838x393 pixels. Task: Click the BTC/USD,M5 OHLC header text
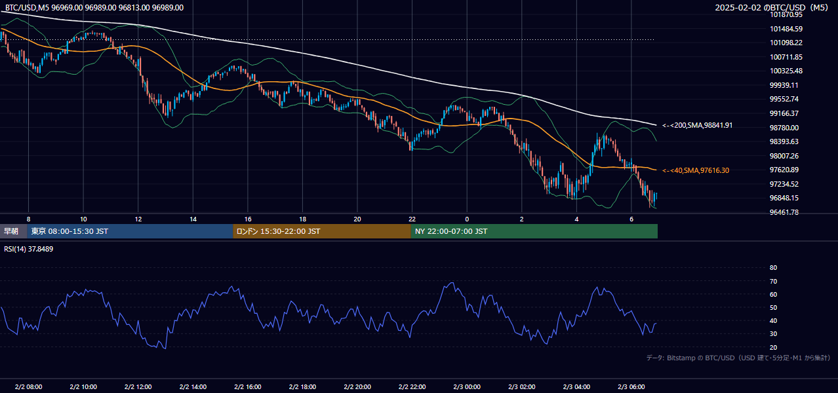coord(94,8)
